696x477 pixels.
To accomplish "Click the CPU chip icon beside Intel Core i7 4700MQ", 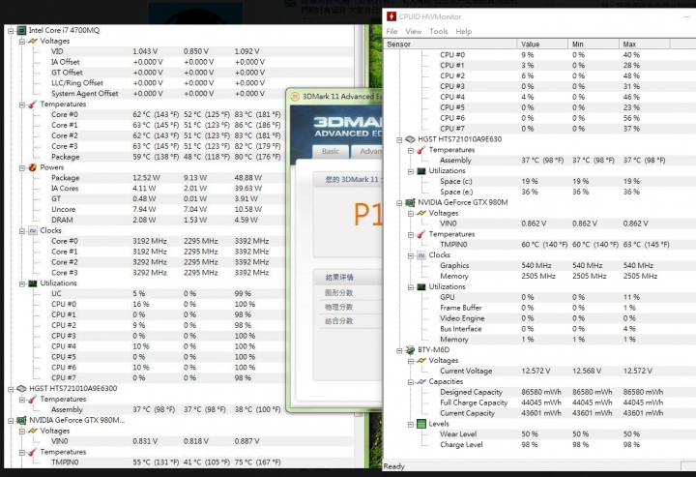I will point(21,30).
